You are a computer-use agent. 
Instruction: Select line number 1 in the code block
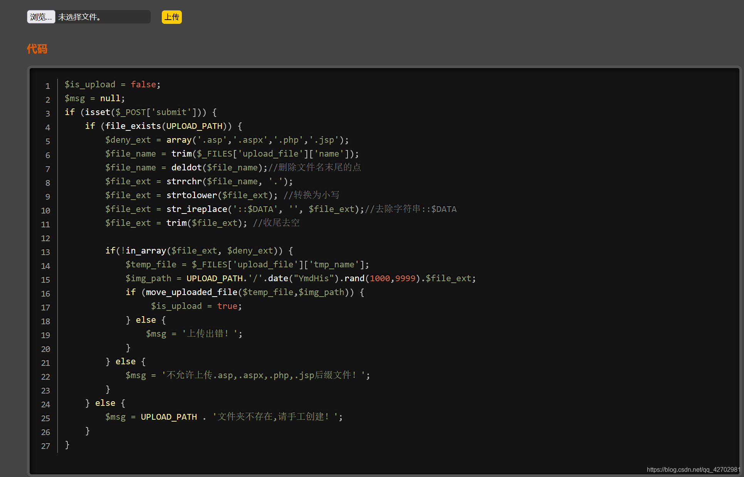pyautogui.click(x=48, y=86)
